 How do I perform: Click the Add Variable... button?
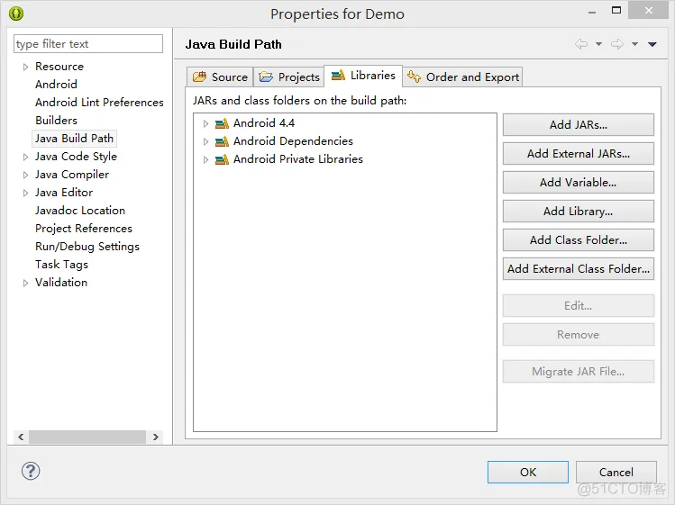579,183
